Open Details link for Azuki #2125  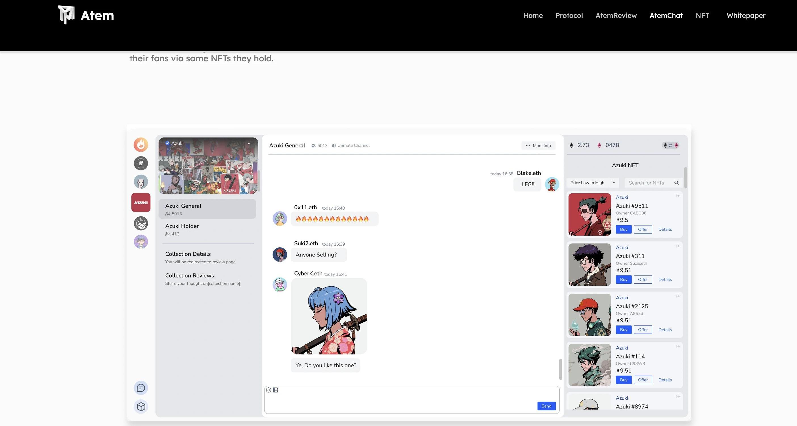tap(665, 330)
